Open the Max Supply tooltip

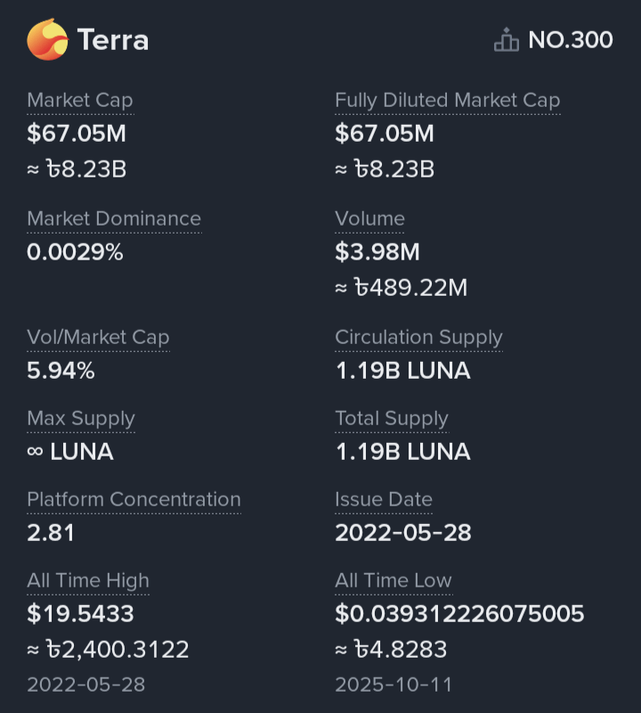click(x=81, y=419)
